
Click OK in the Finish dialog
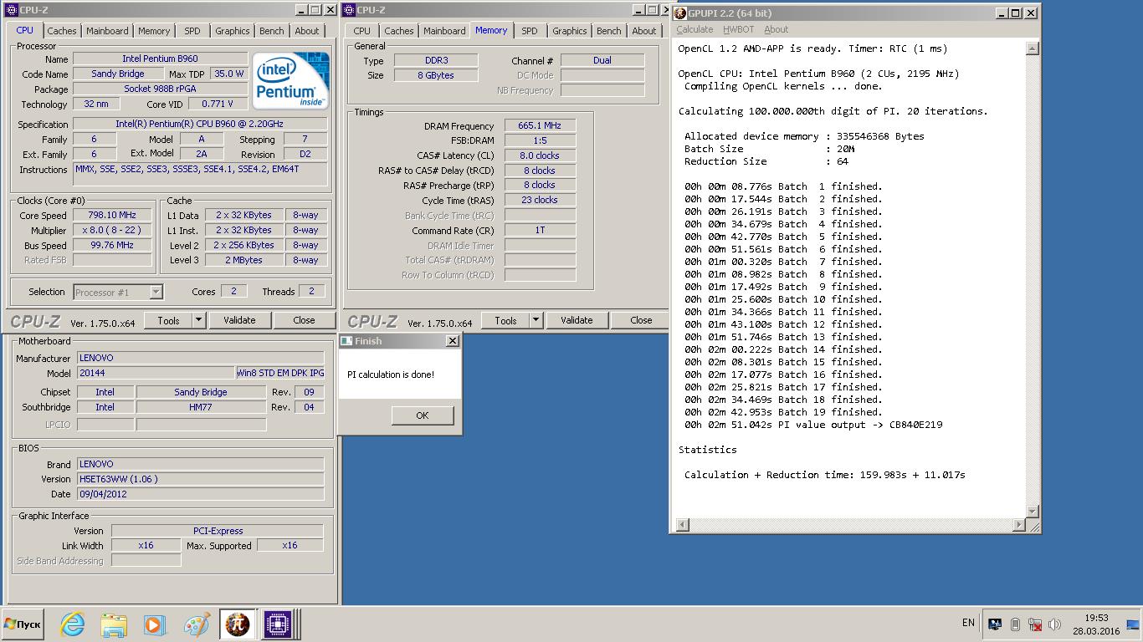(x=423, y=415)
